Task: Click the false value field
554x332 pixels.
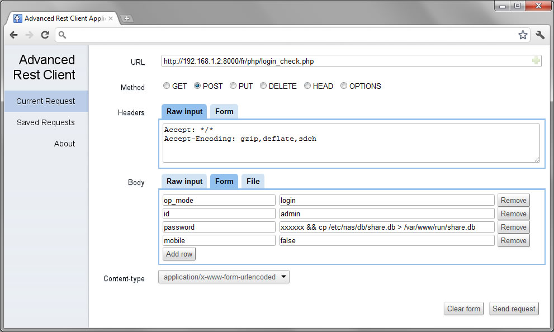Action: 387,240
